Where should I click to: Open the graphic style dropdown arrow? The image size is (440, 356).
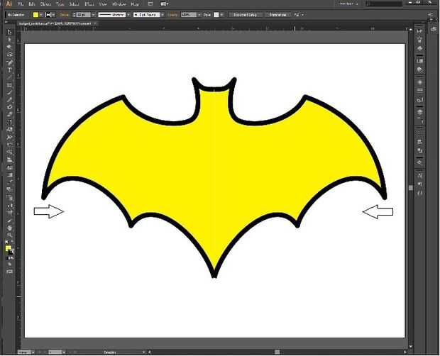tap(221, 15)
